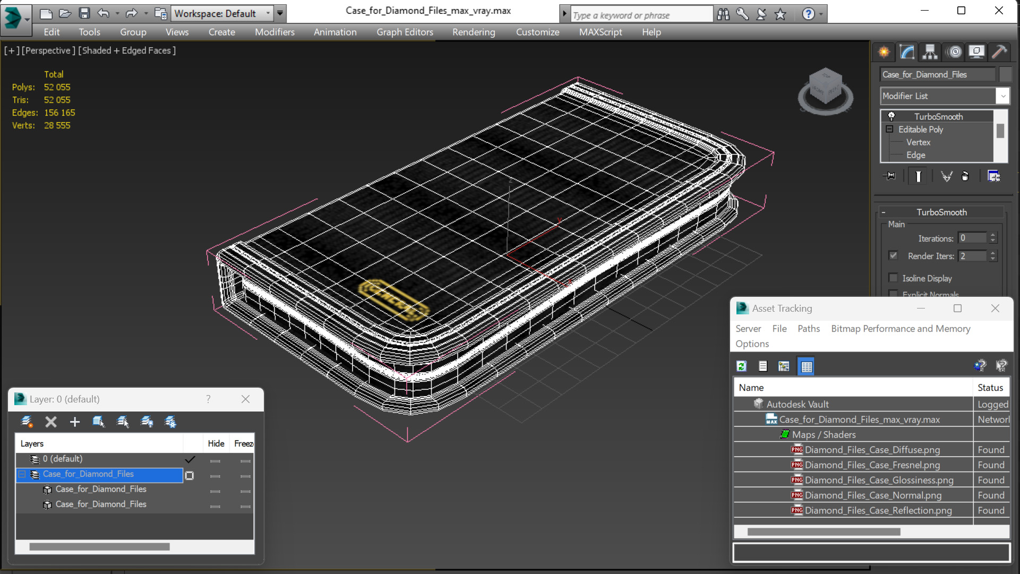Screen dimensions: 1020x574
Task: Click the Save File toolbar icon
Action: click(84, 13)
